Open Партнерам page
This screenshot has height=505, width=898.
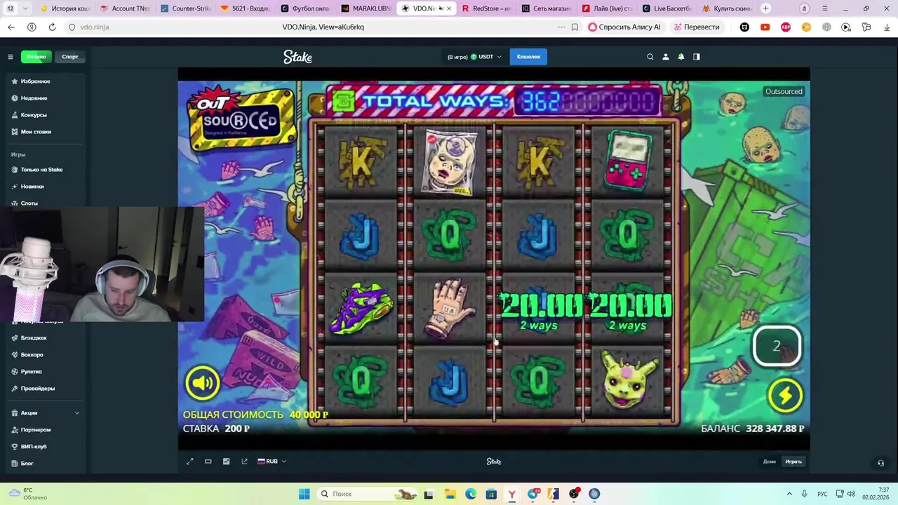pos(35,430)
